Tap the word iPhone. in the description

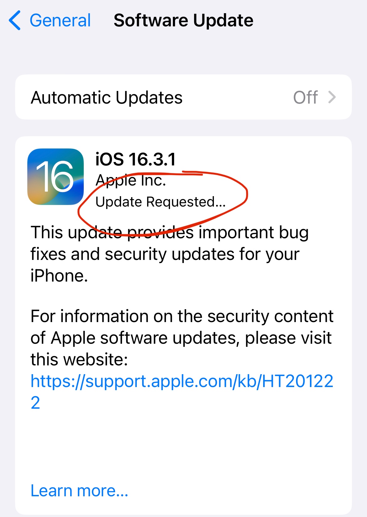59,276
